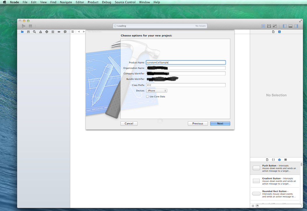Screen dimensions: 307x211
Task: Click the library filter search field
Action: coord(279,206)
